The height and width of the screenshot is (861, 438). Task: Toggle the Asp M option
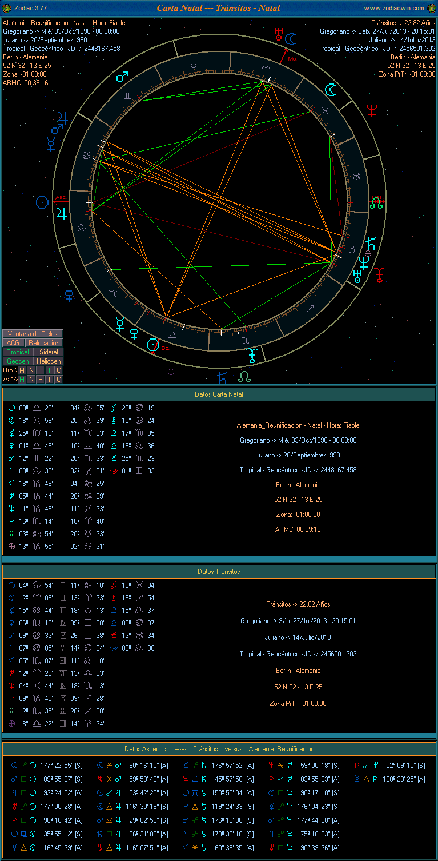(22, 379)
